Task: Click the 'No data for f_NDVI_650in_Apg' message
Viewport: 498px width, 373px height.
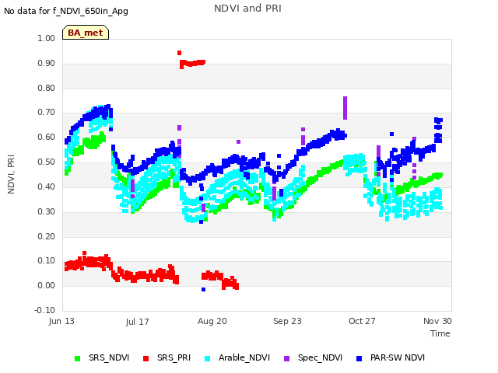Action: coord(66,12)
